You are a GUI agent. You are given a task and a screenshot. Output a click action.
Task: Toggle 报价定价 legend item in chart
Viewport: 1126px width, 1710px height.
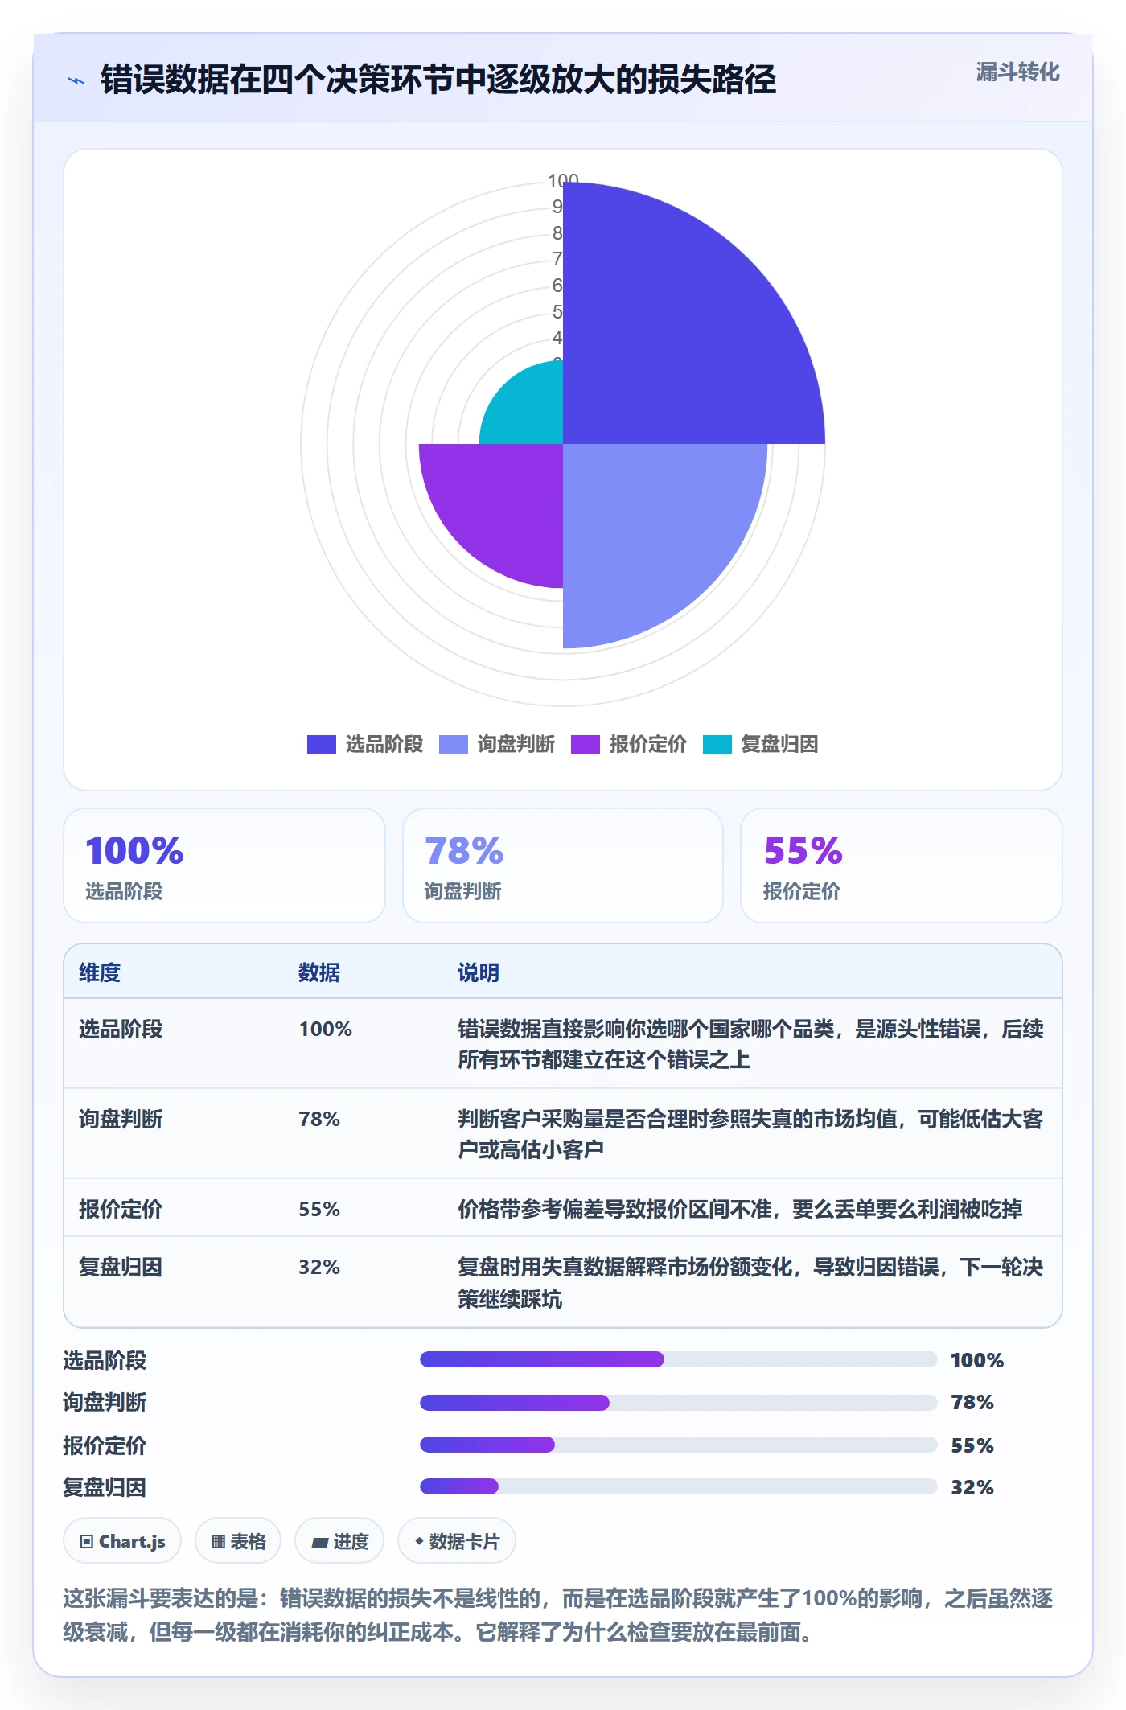629,744
